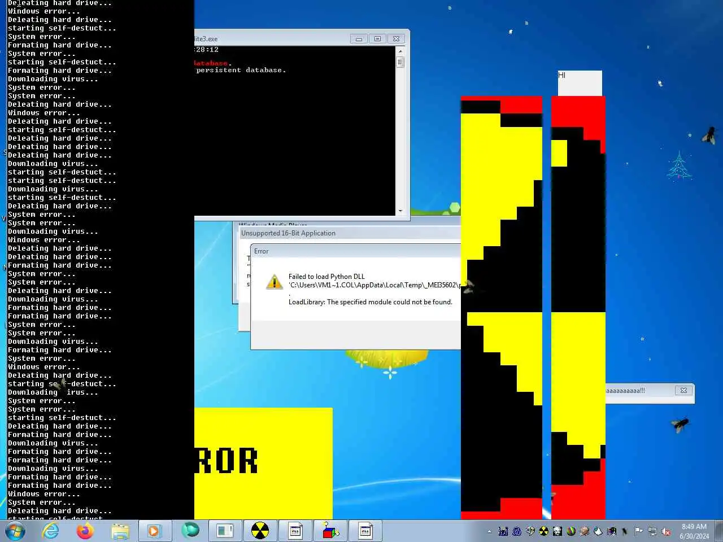The height and width of the screenshot is (542, 723).
Task: Click the aaaaaaaaaa!!! window title text
Action: [x=625, y=390]
